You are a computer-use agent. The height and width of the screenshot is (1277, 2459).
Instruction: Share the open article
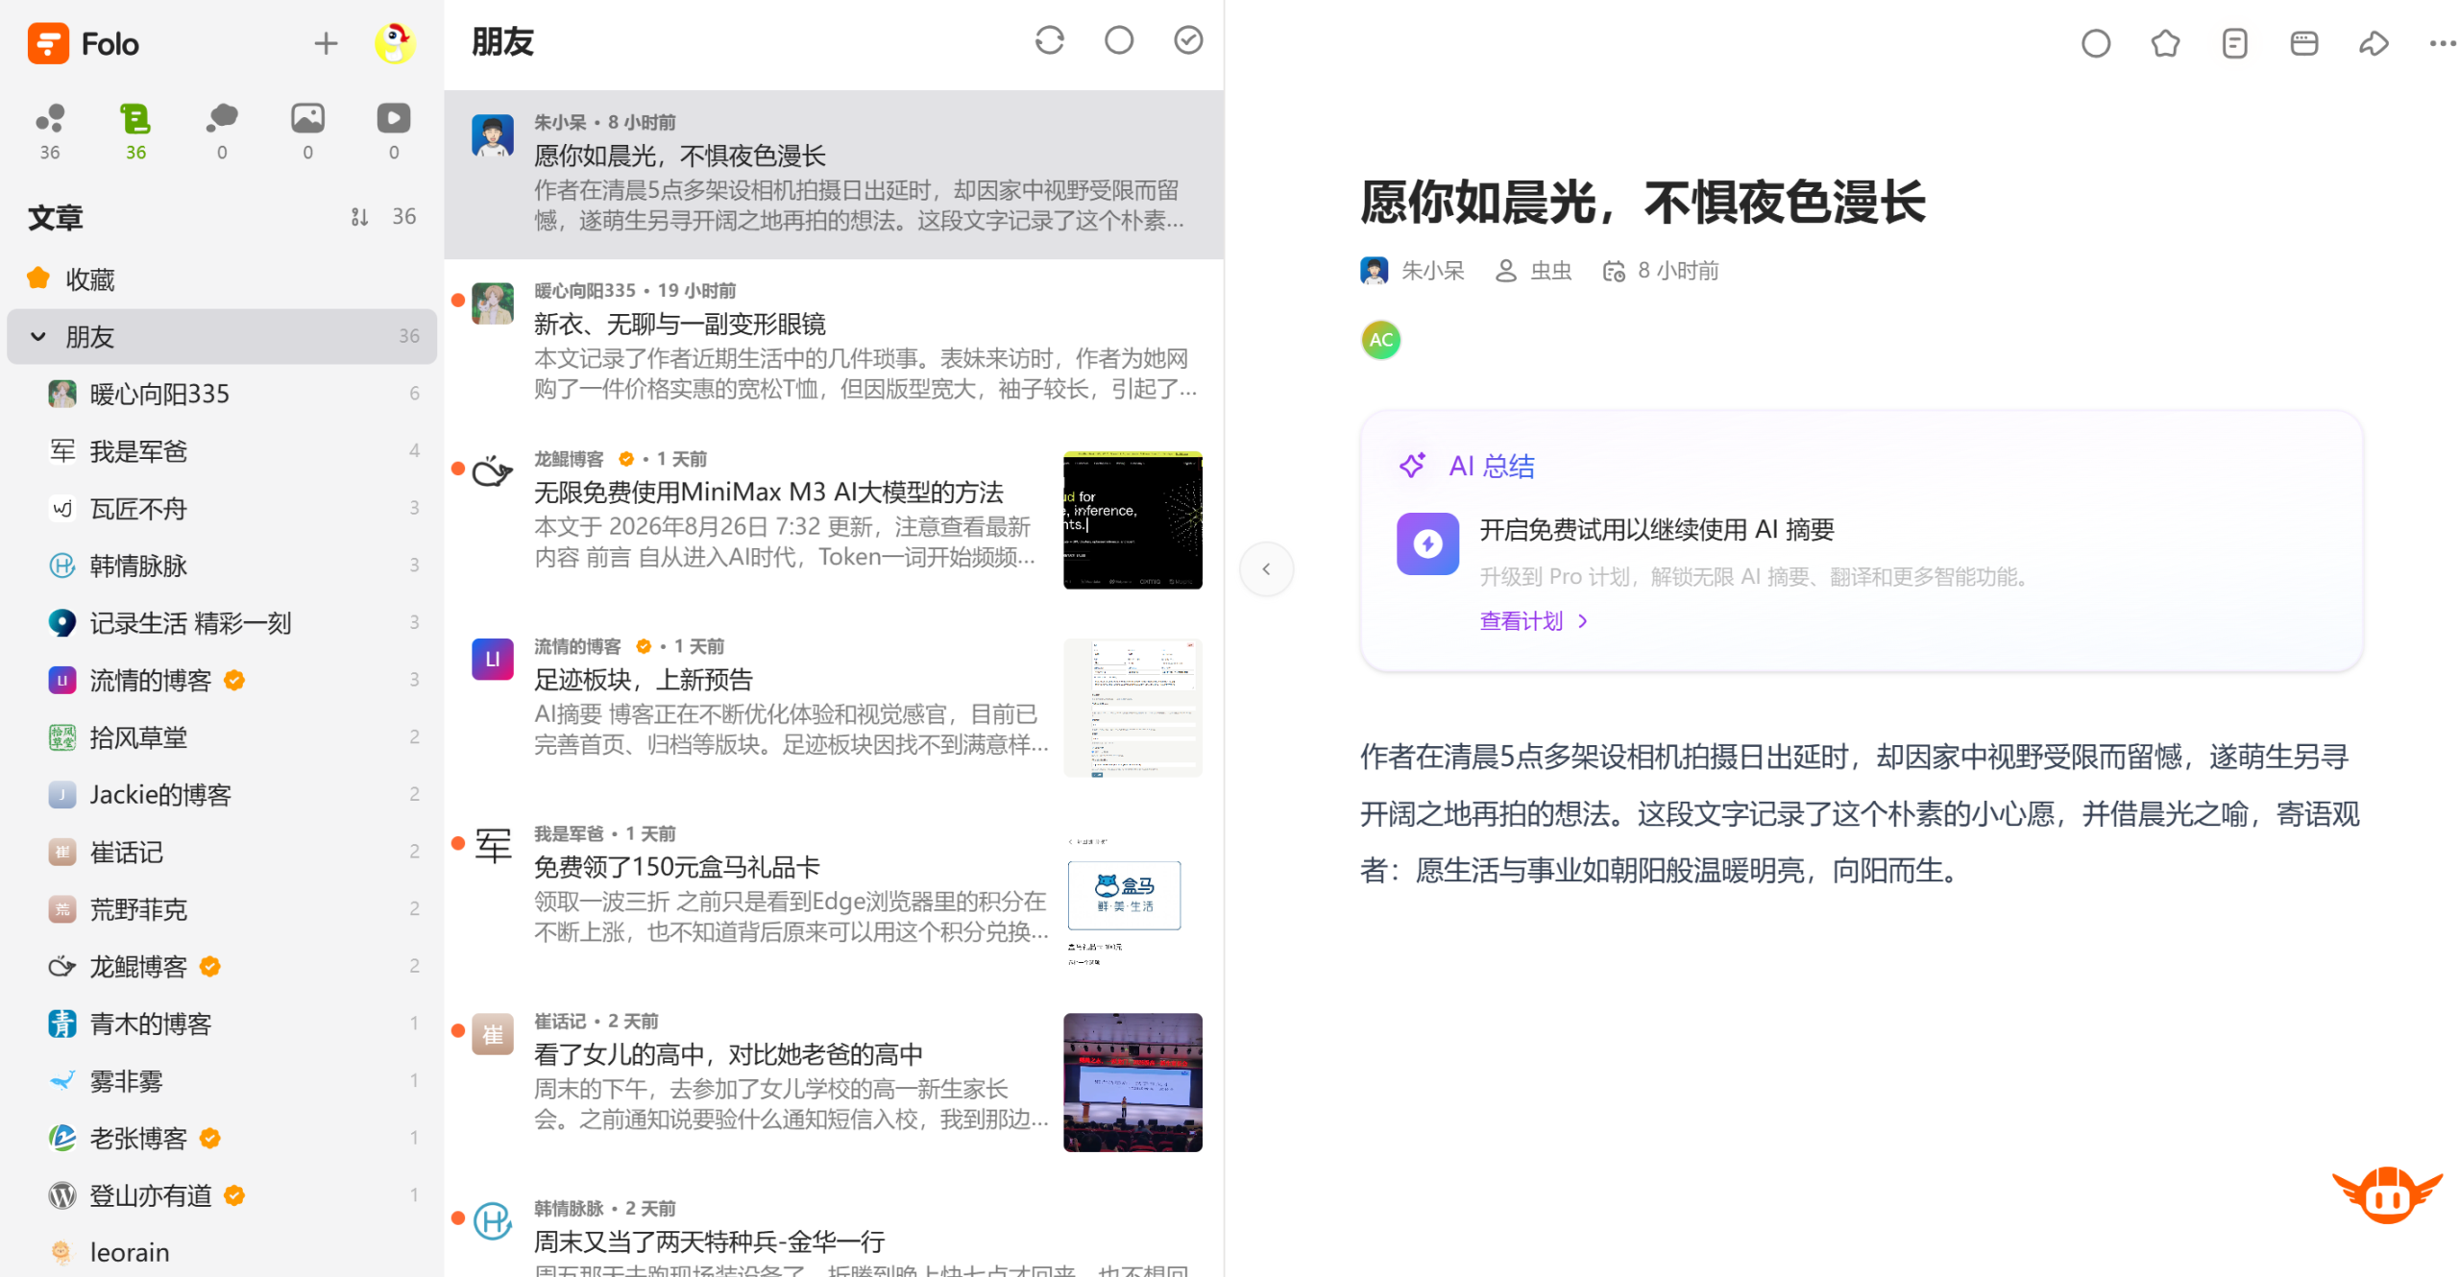coord(2372,43)
